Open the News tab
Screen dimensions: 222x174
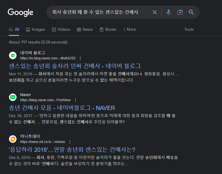click(85, 30)
